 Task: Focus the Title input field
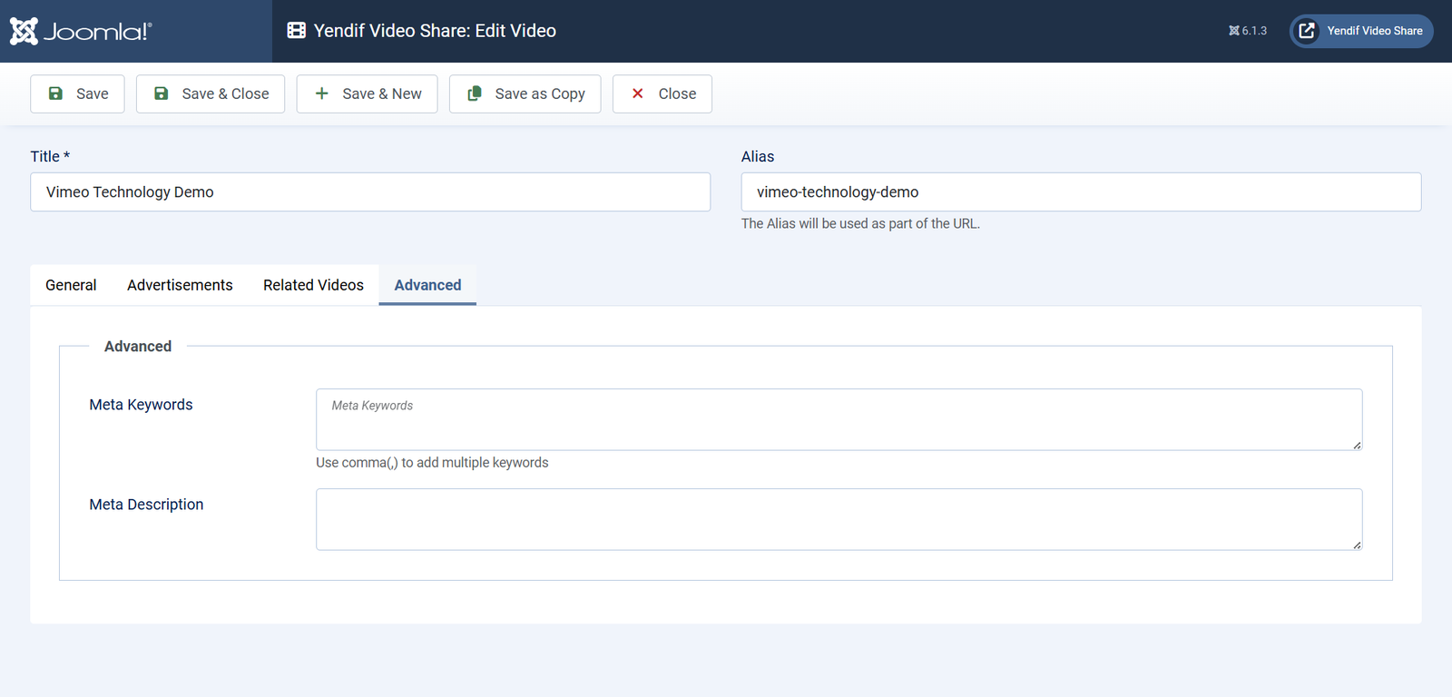pyautogui.click(x=370, y=192)
